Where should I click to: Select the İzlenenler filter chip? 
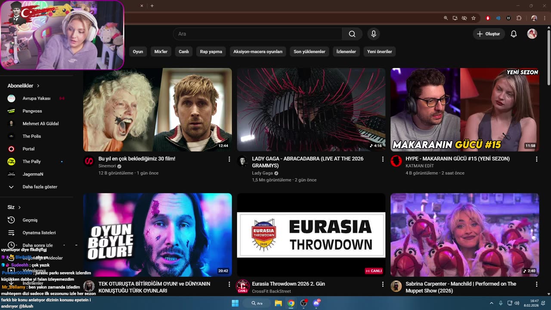coord(346,52)
